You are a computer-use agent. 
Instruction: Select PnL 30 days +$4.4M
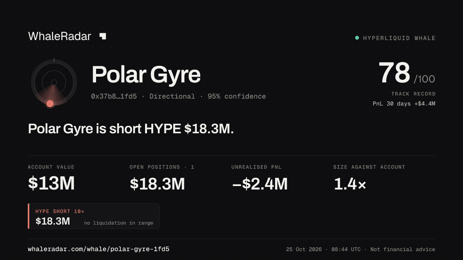[404, 104]
